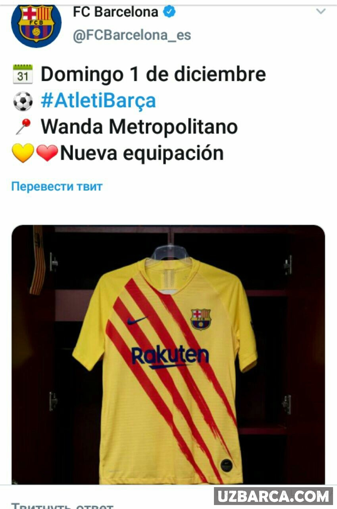337x509 pixels.
Task: Expand the tweet options chevron
Action: click(321, 11)
